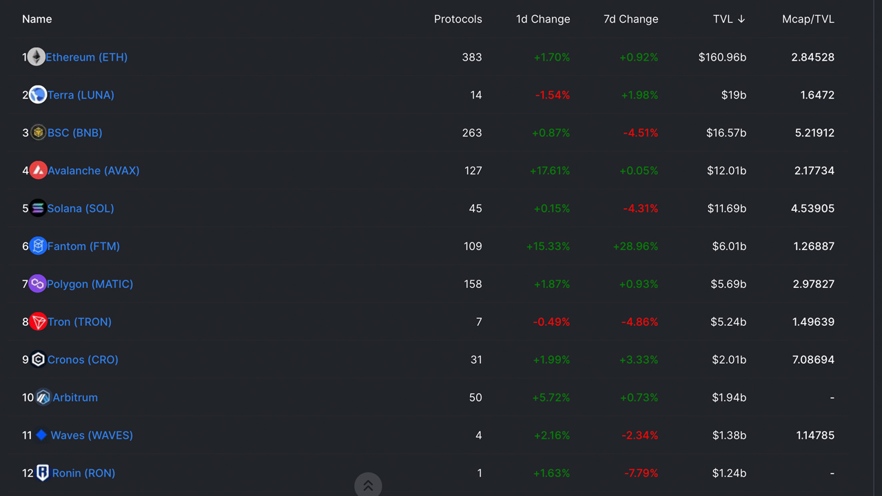Click the Arbitrum chain logo icon

pyautogui.click(x=43, y=397)
